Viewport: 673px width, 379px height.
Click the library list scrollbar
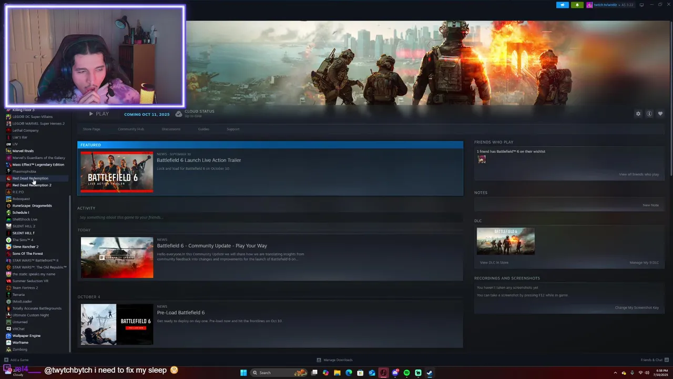pos(70,274)
